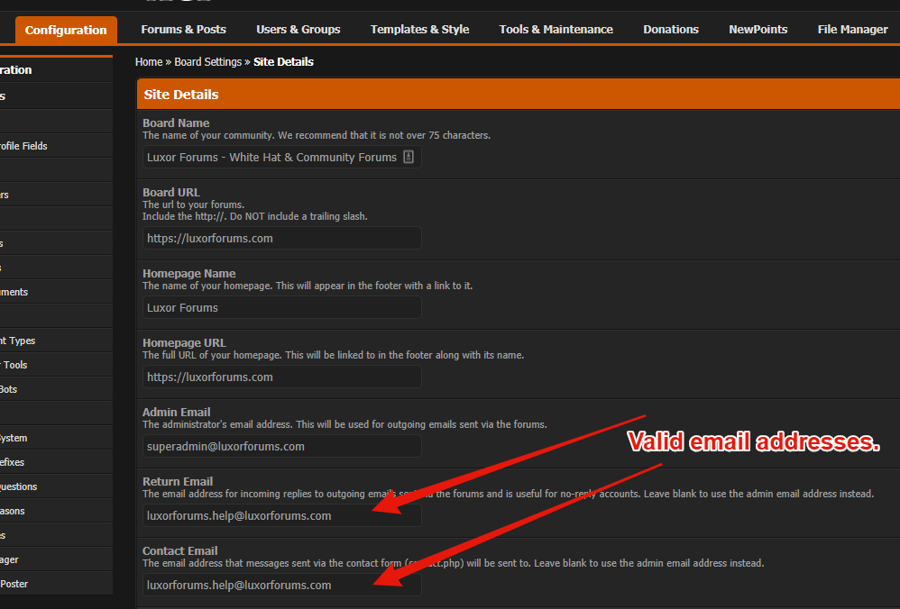Click the autofill icon in Board Name field
The width and height of the screenshot is (900, 609).
(409, 157)
